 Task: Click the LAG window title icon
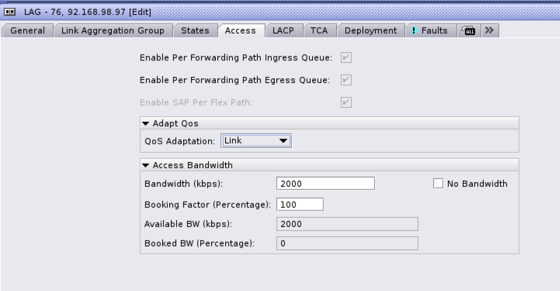9,12
